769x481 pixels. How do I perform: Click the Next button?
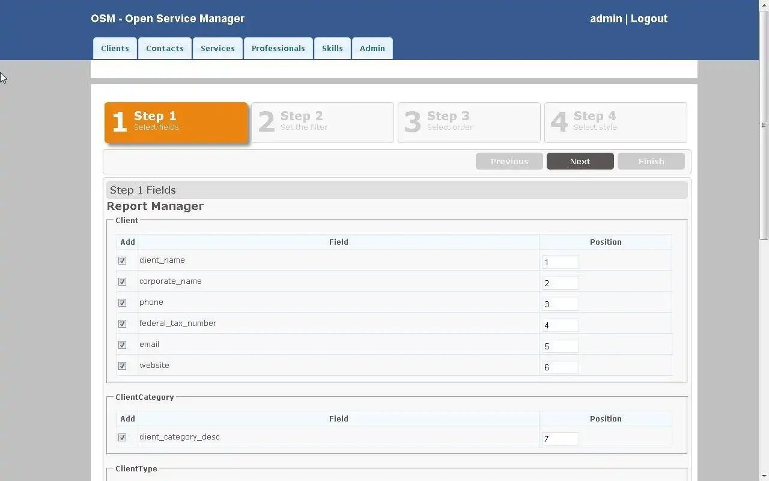pyautogui.click(x=580, y=161)
